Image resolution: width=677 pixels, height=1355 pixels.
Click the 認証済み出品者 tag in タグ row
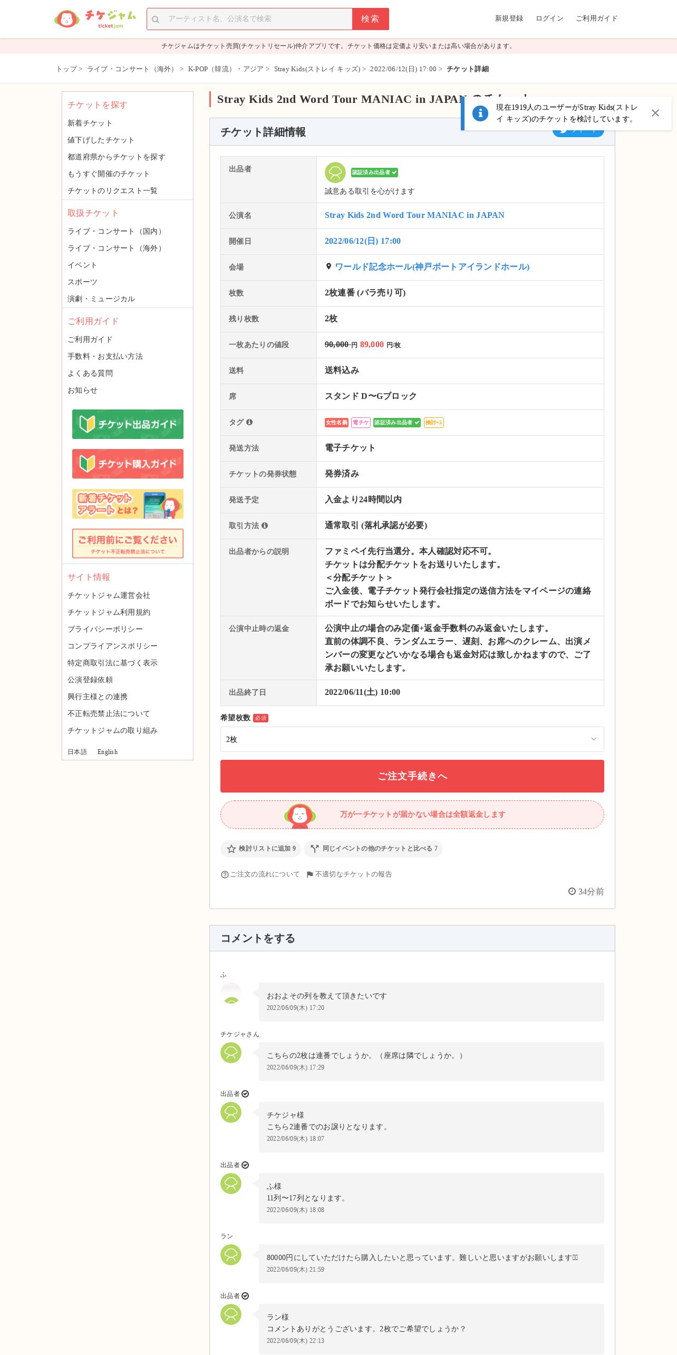click(397, 423)
